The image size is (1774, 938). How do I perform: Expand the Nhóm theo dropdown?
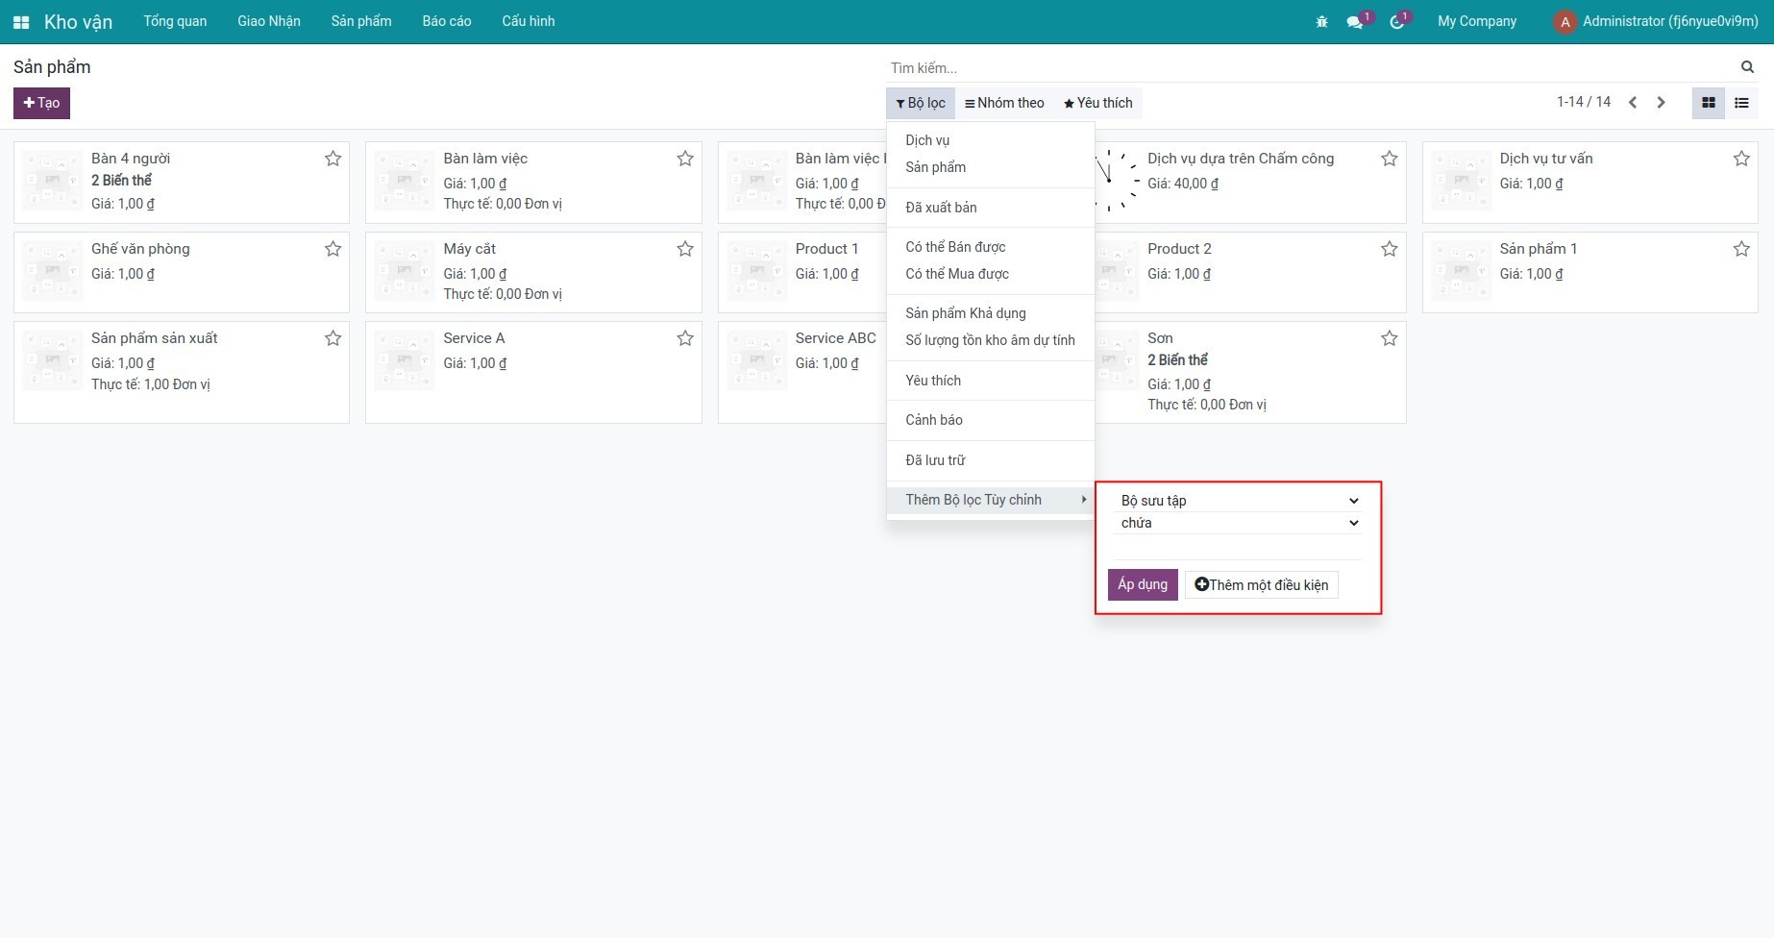click(x=1004, y=103)
